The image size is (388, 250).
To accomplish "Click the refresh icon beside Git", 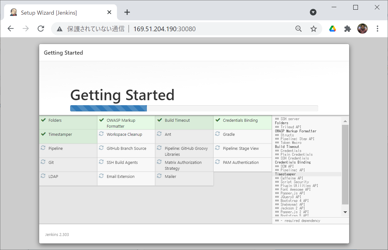I will tap(43, 162).
